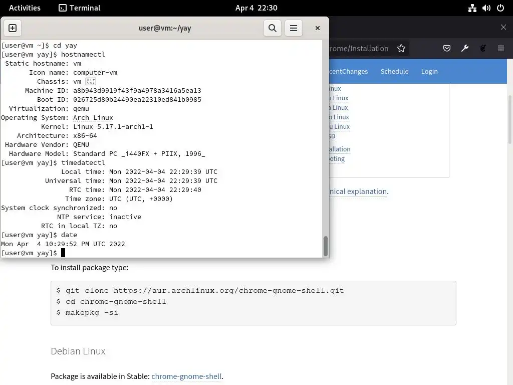The image size is (513, 385).
Task: Open RecentChanges in wiki navigation
Action: 349,71
